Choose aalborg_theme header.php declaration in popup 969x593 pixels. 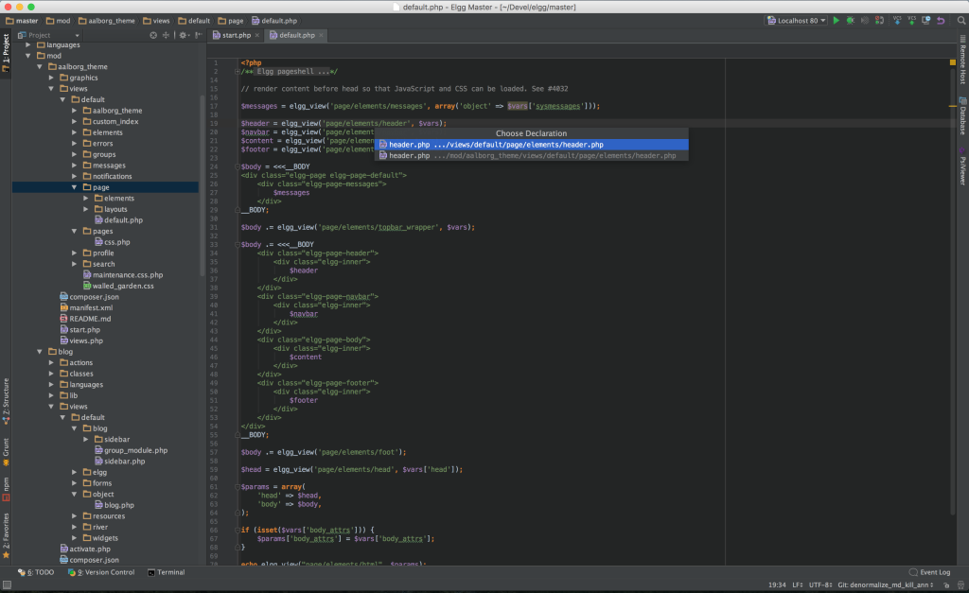(532, 156)
